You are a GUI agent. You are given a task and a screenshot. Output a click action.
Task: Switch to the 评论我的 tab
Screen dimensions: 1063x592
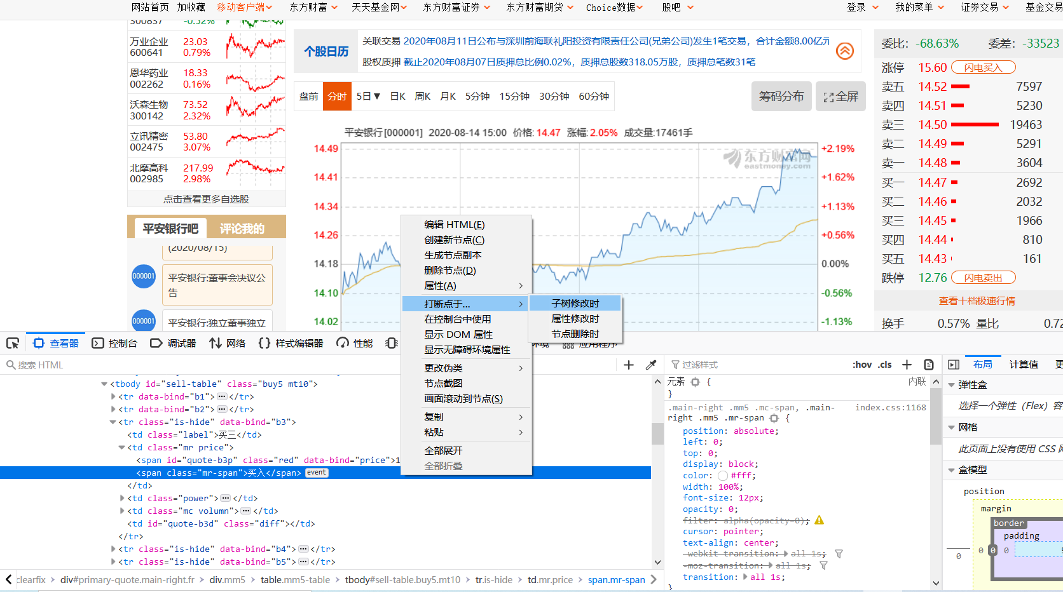point(242,229)
